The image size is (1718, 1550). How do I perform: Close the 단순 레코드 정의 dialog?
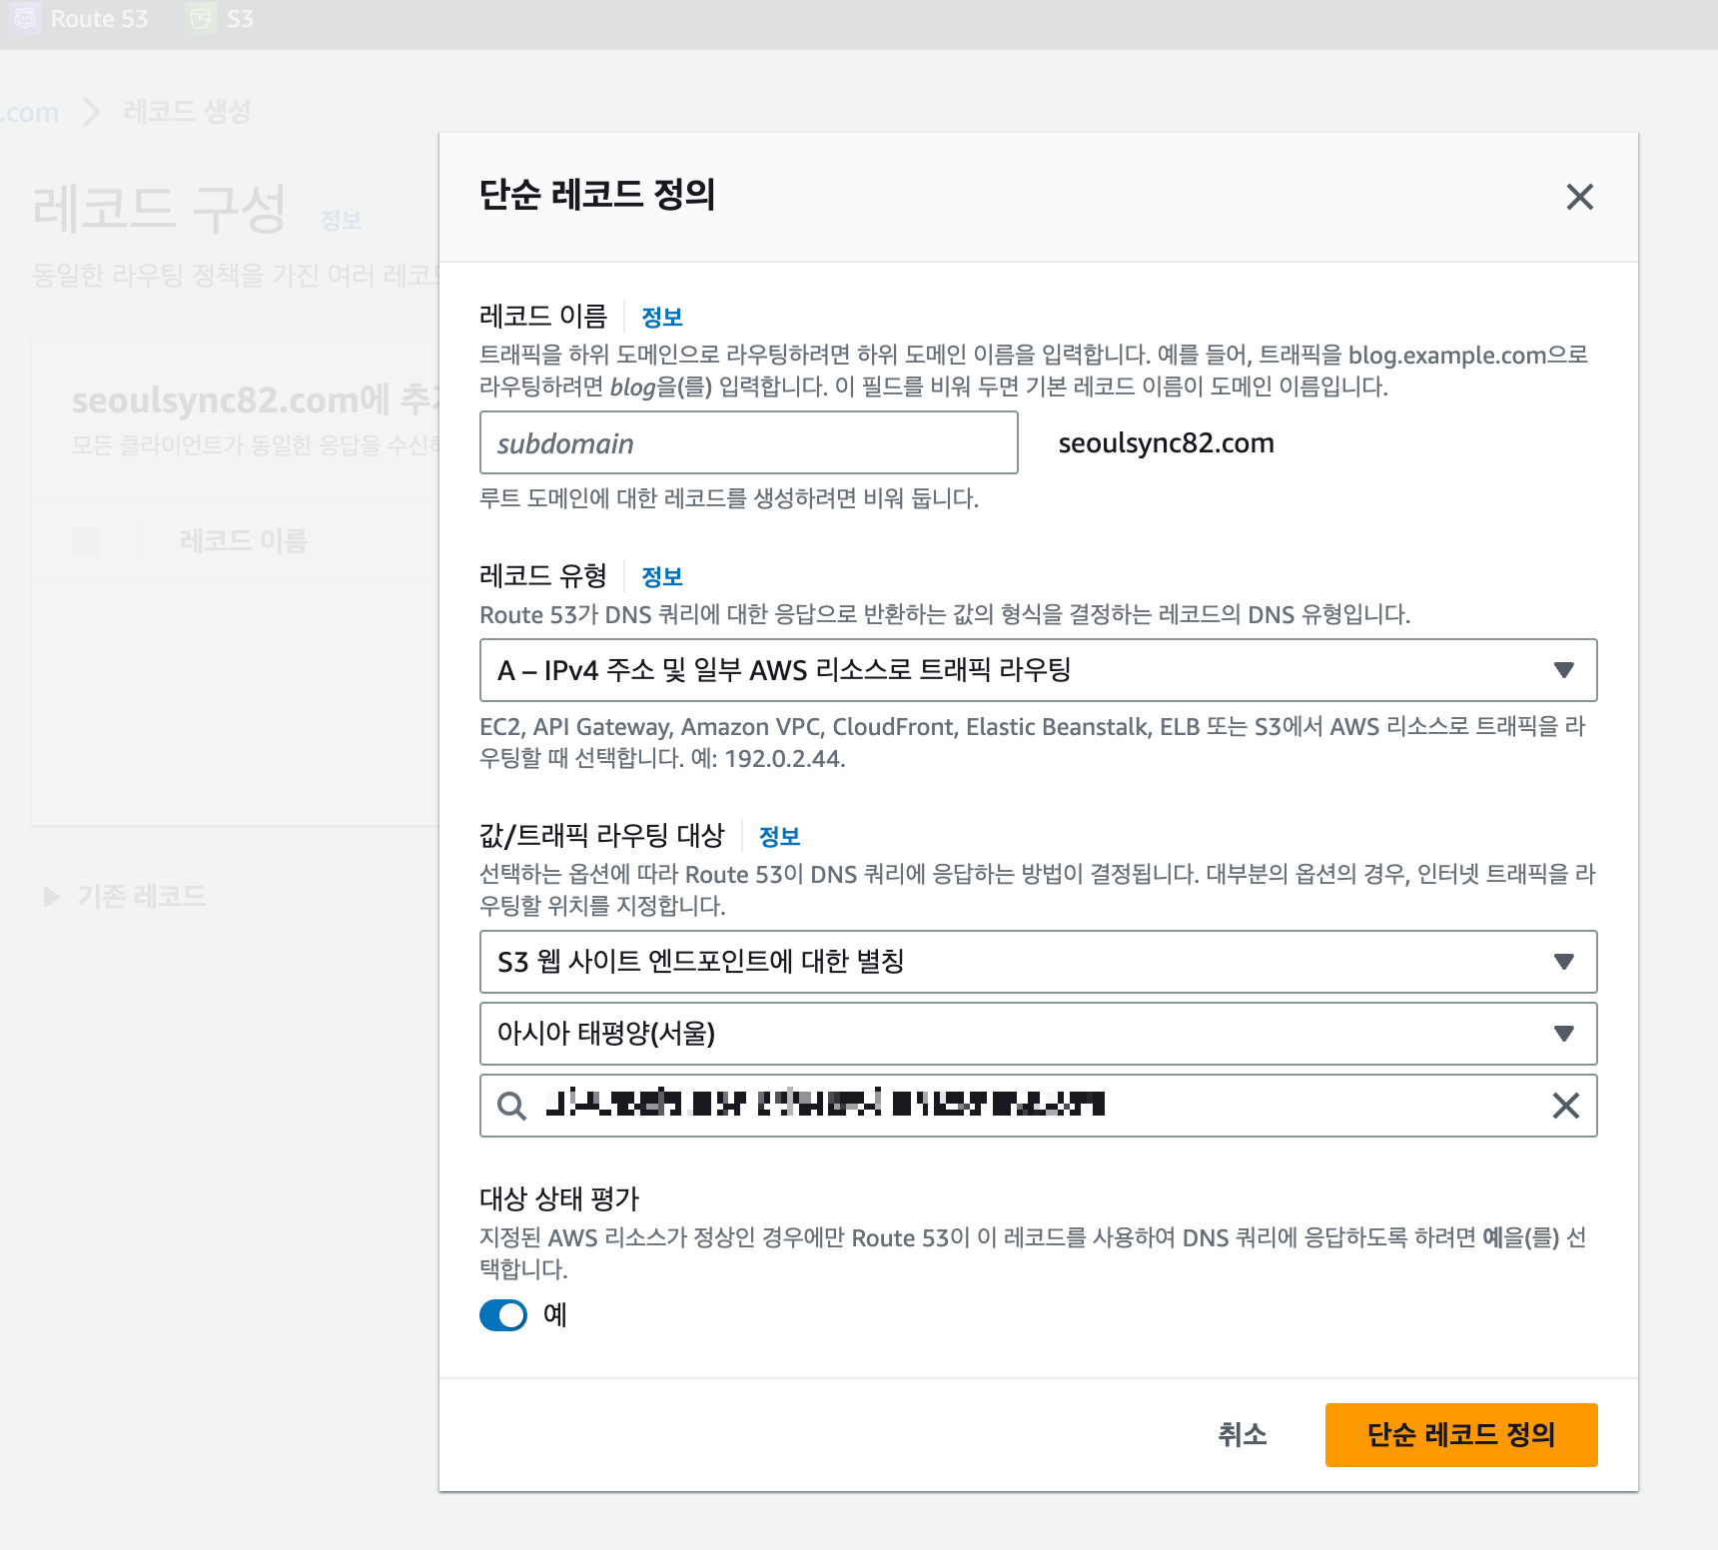pos(1579,197)
